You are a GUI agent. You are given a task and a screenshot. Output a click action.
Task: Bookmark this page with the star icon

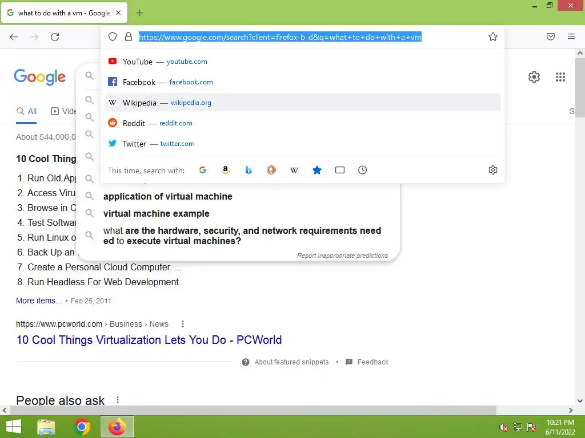(493, 36)
